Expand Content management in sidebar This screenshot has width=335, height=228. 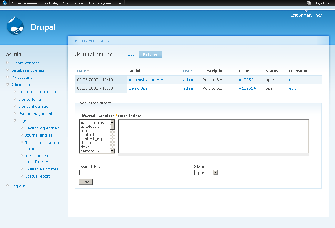[15, 92]
